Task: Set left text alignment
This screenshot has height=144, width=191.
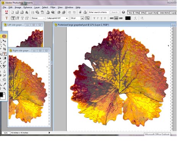Action: (x=112, y=18)
